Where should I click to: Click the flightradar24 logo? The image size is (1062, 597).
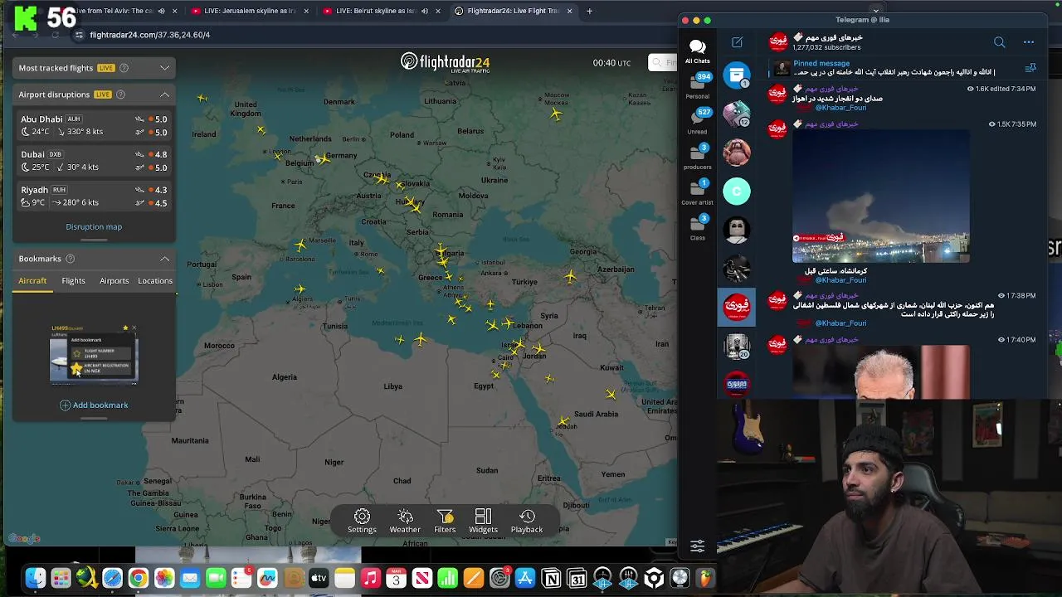point(445,62)
